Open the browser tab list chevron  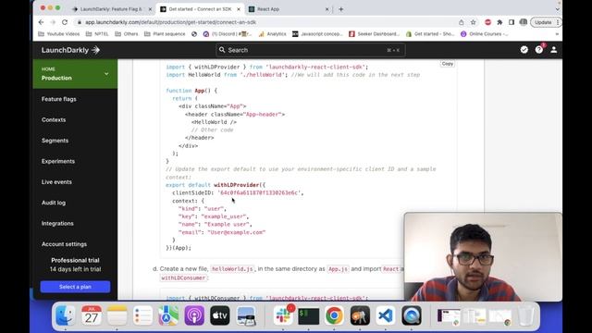[x=557, y=9]
